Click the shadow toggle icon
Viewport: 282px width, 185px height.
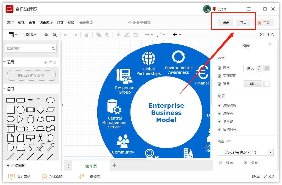135,35
